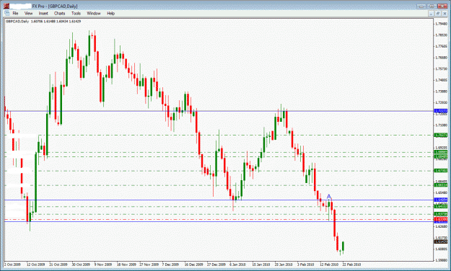Select the letter A chart marker
This screenshot has width=451, height=271.
click(x=329, y=197)
